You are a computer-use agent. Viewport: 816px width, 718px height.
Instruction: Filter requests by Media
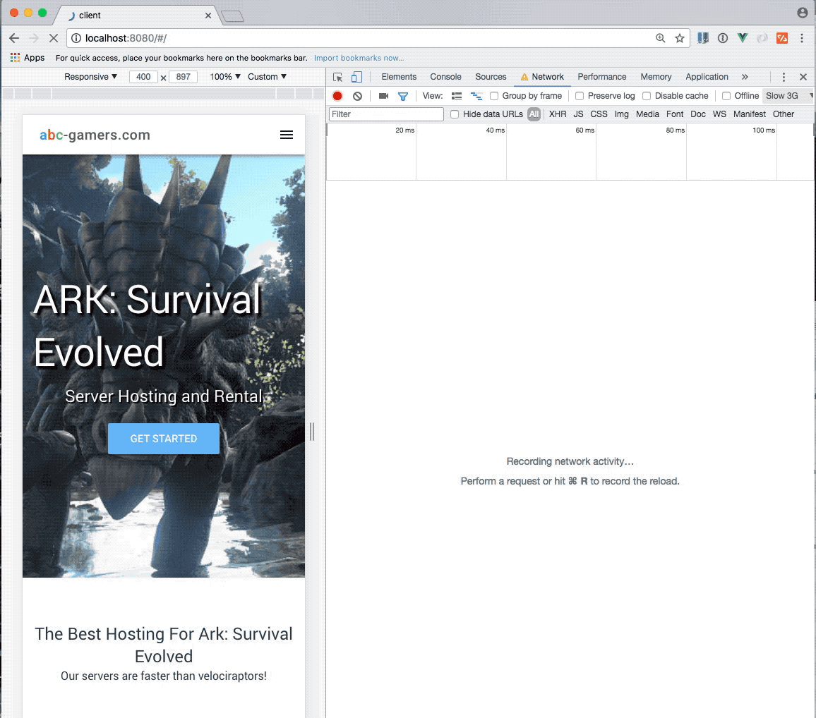647,114
